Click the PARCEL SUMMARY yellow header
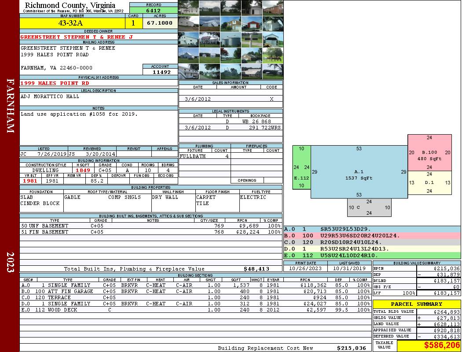462x352 pixels. (416, 304)
